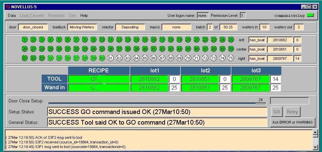Select empty wafer slot 71 indicator
The height and width of the screenshot is (152, 322).
point(197,58)
